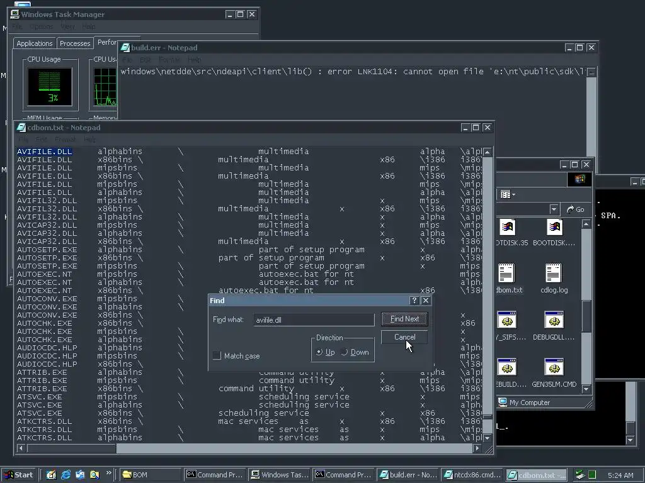Viewport: 645px width, 483px height.
Task: Open the Views icon in Explorer toolbar
Action: click(506, 194)
